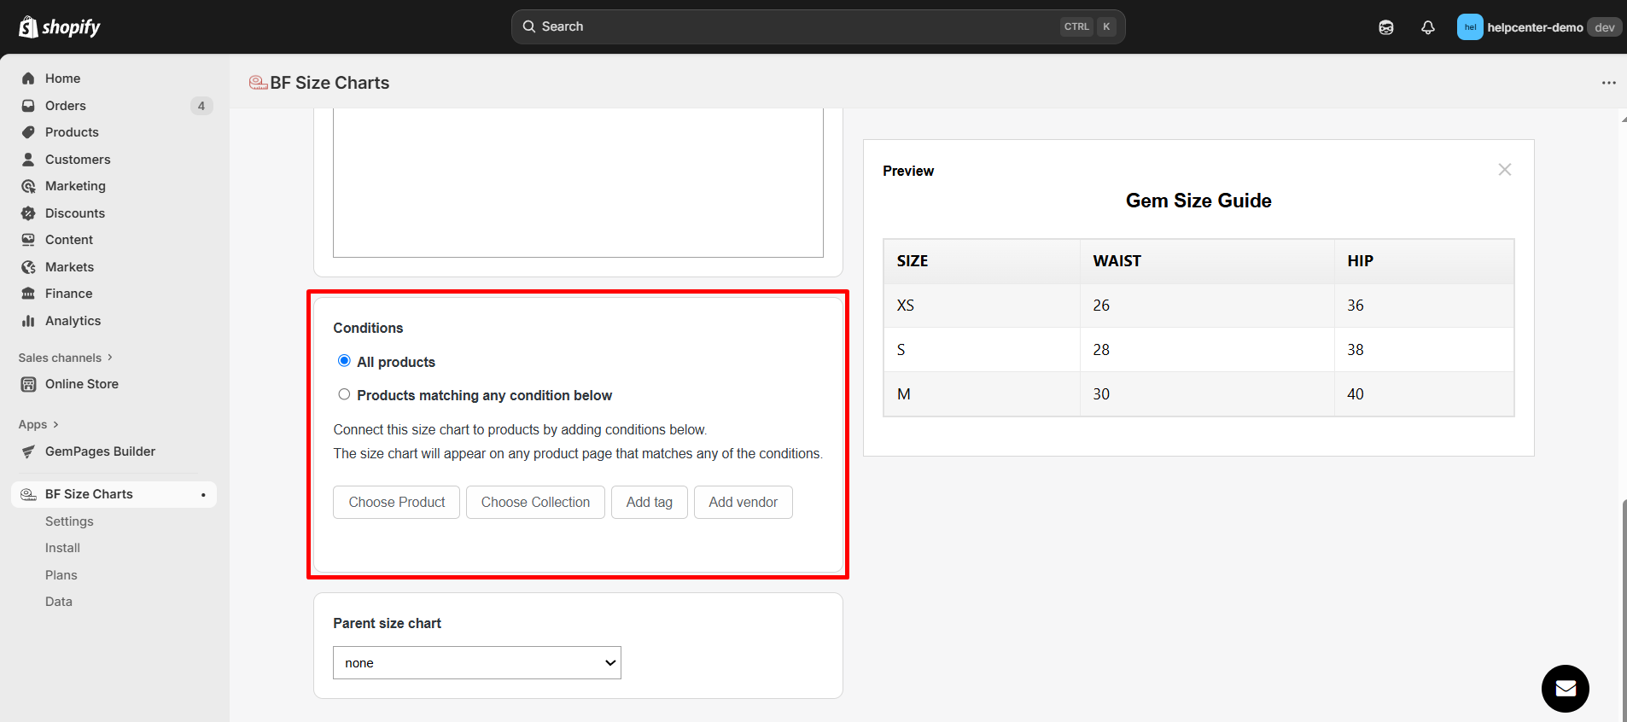Click the Choose Collection button
1627x722 pixels.
coord(535,503)
